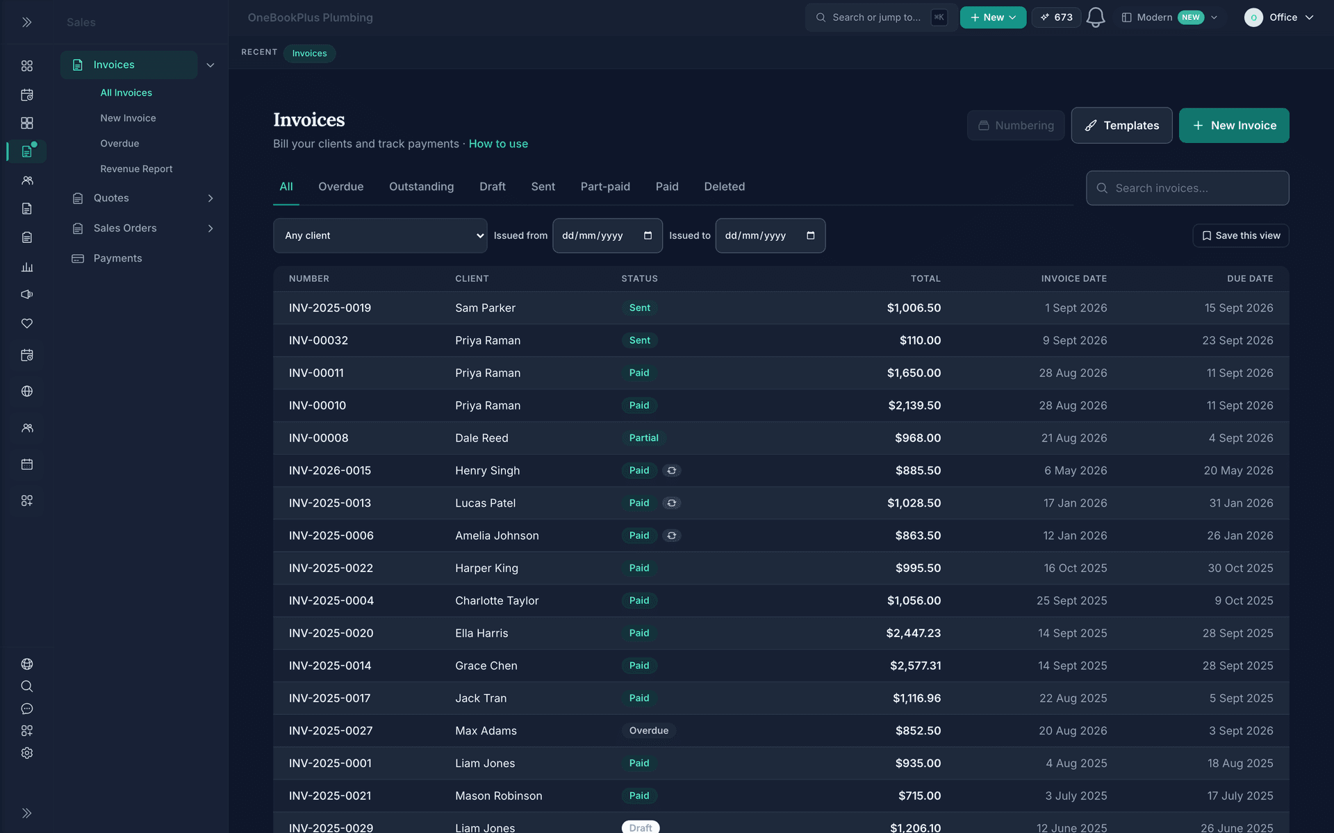Sort by the Total column header
The height and width of the screenshot is (833, 1334).
925,278
